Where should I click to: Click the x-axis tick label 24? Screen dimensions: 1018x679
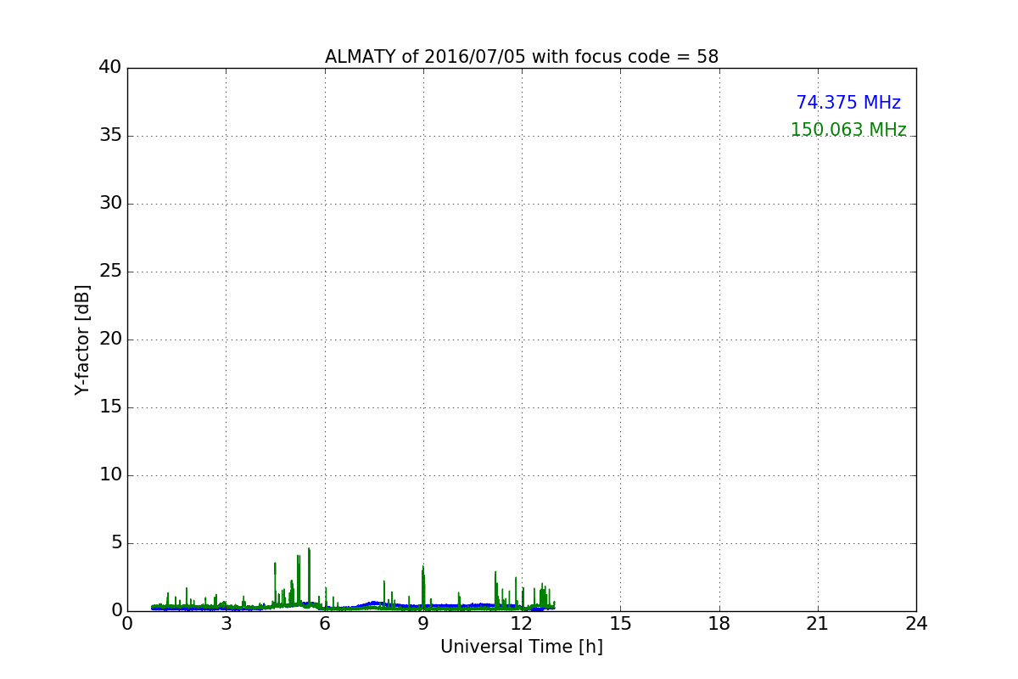click(x=916, y=623)
